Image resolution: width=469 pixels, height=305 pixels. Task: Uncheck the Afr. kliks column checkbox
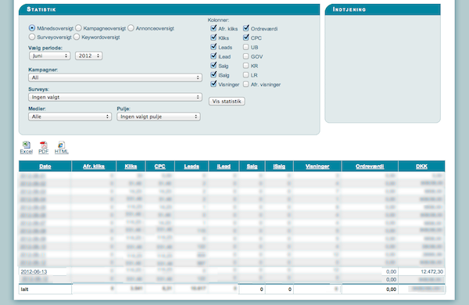tap(213, 28)
